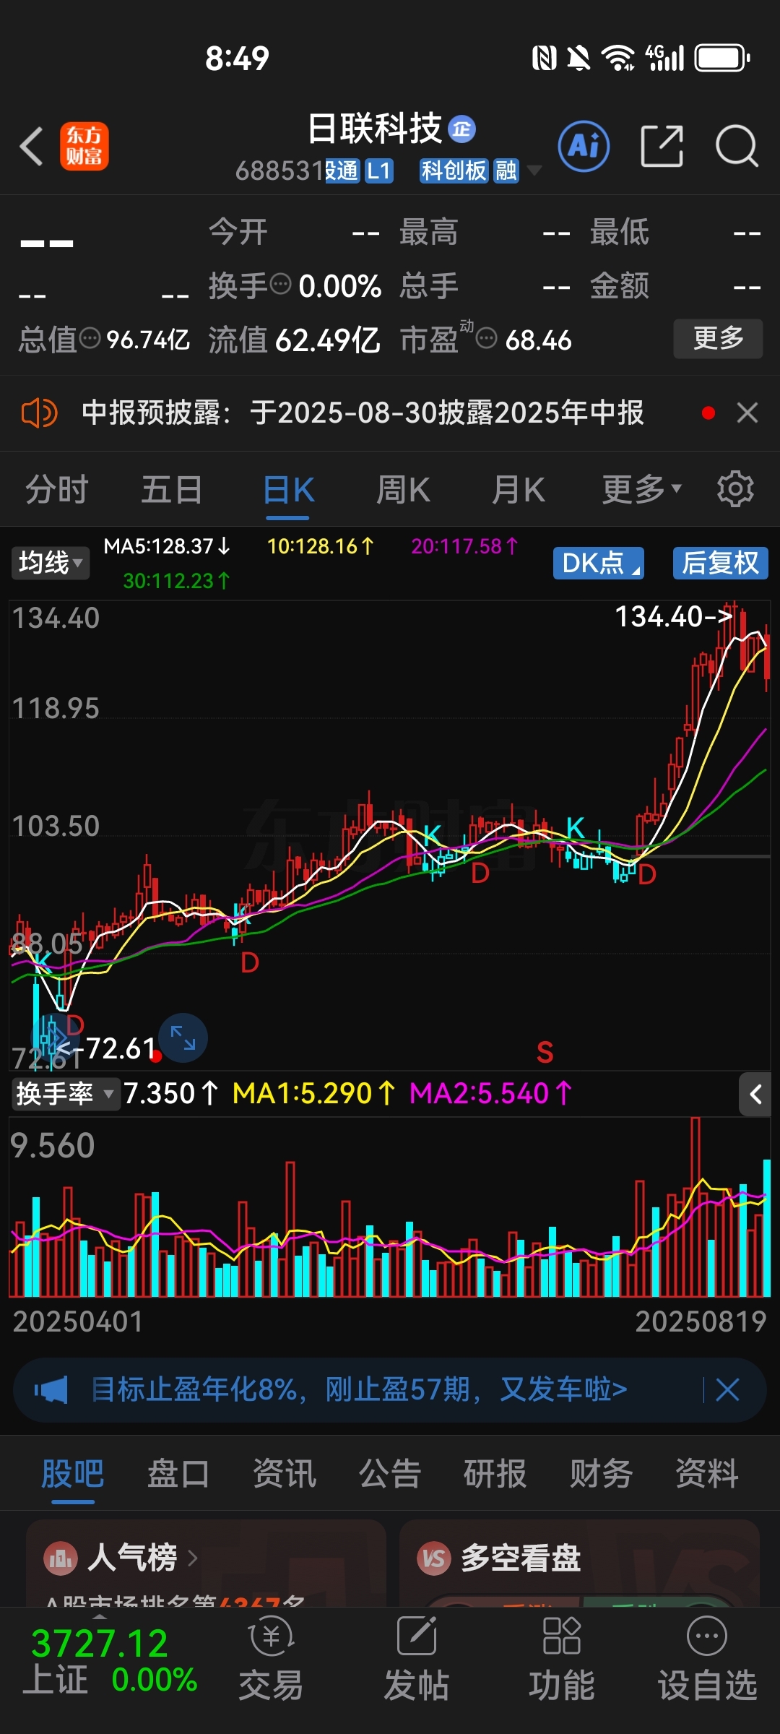Tap the 市盈 info smiley icon
The height and width of the screenshot is (1734, 780).
click(x=487, y=338)
